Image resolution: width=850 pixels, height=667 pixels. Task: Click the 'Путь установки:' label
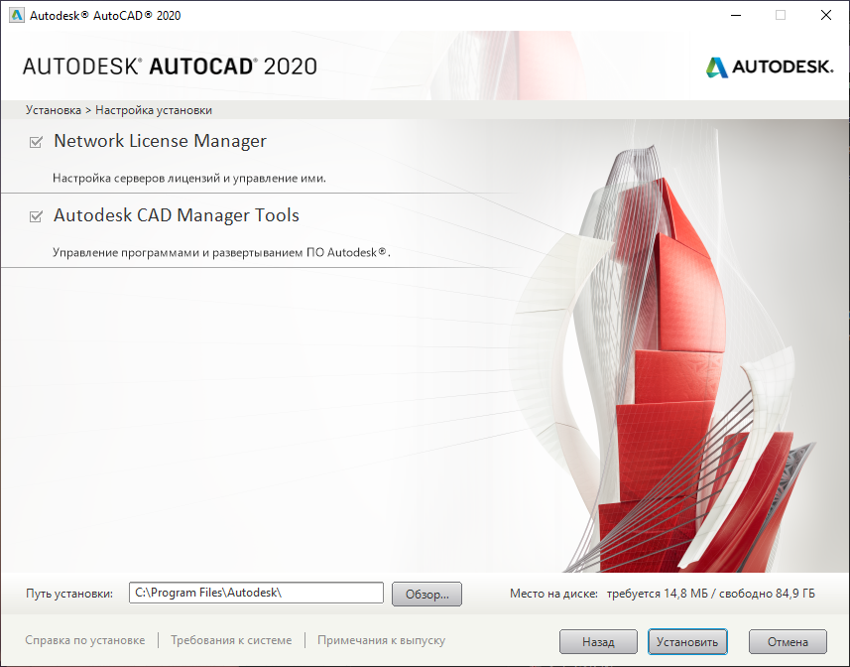pos(69,594)
